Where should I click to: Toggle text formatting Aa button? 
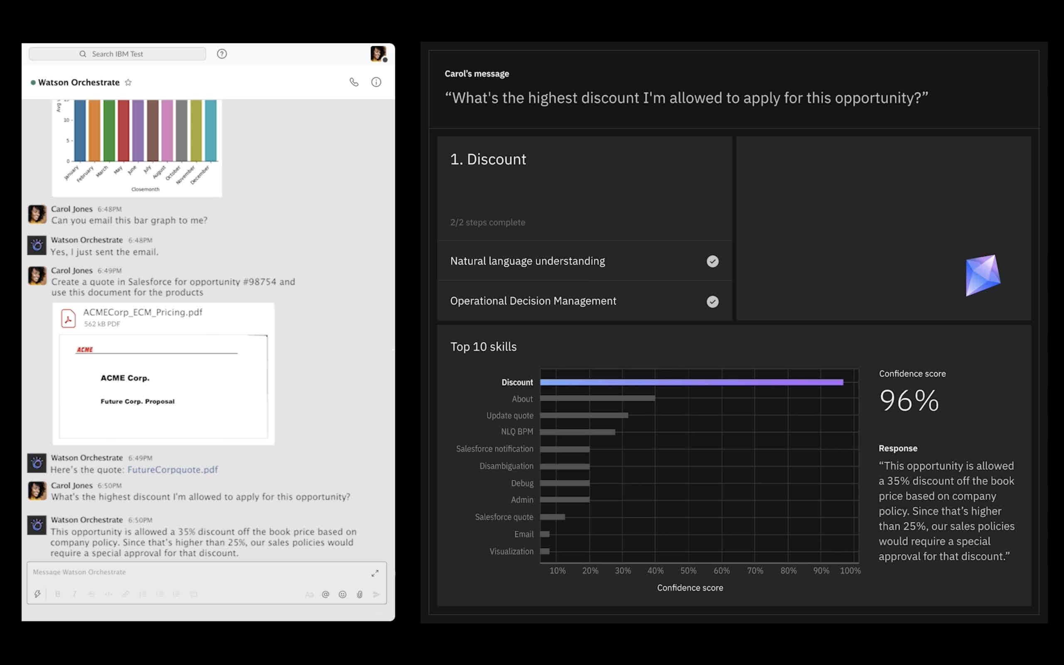309,594
